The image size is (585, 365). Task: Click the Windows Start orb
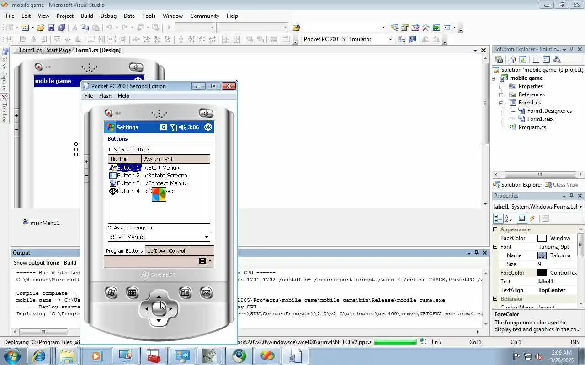click(12, 355)
